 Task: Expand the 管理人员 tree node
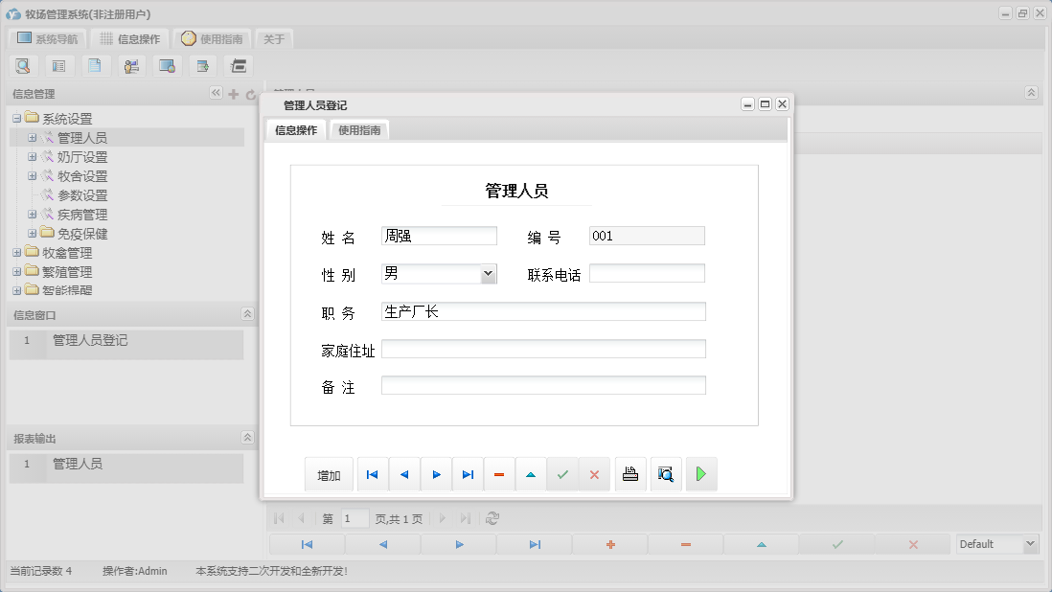point(32,137)
